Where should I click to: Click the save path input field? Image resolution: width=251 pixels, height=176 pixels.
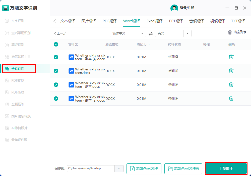[x=91, y=168]
